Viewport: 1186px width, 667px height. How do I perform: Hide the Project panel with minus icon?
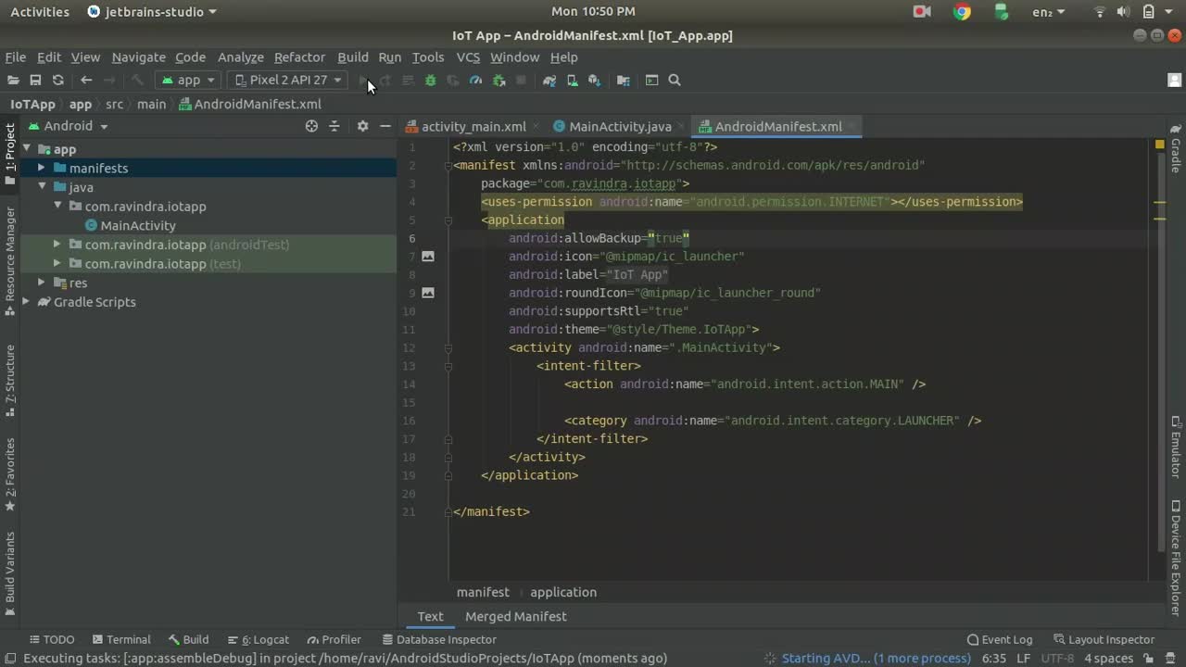385,126
